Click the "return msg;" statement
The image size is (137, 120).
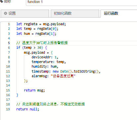[34, 90]
